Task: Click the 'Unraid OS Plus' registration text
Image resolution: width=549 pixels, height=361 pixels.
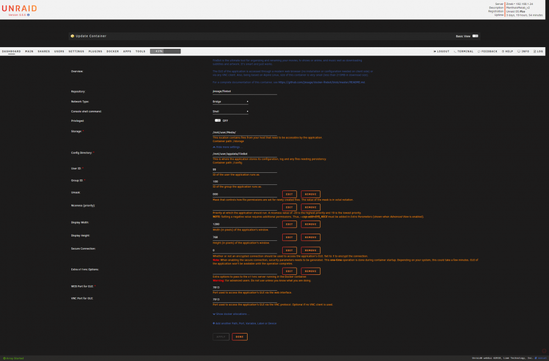Action: coord(516,11)
